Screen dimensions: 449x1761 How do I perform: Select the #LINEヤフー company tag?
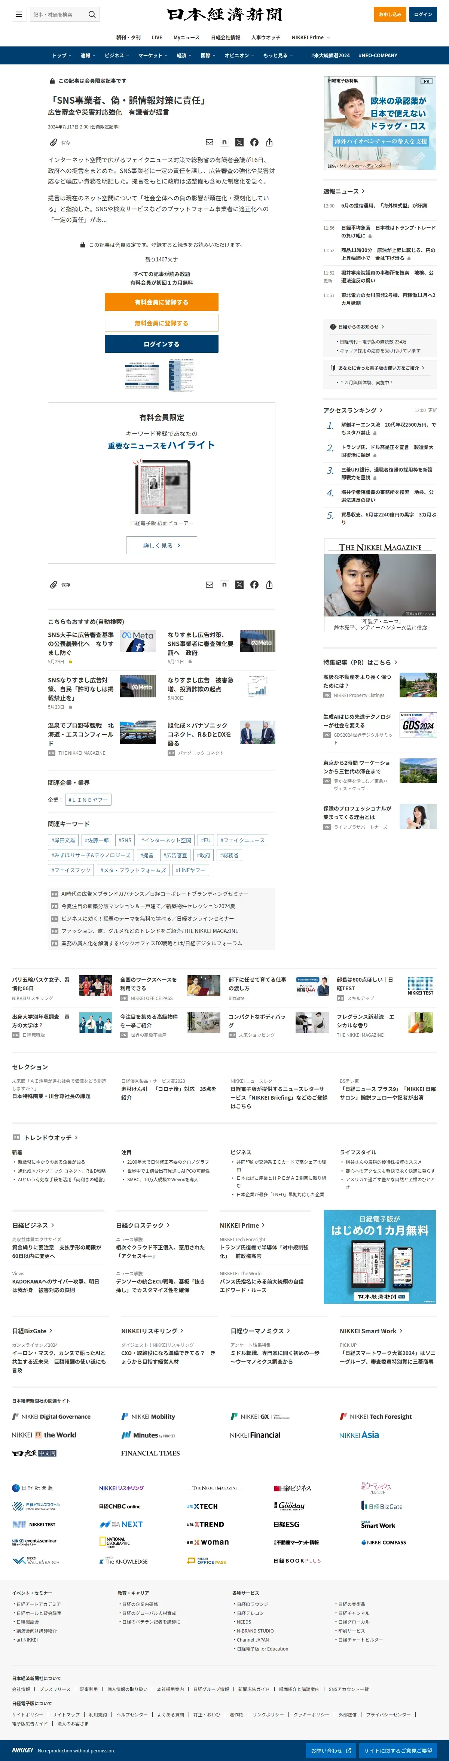(88, 799)
